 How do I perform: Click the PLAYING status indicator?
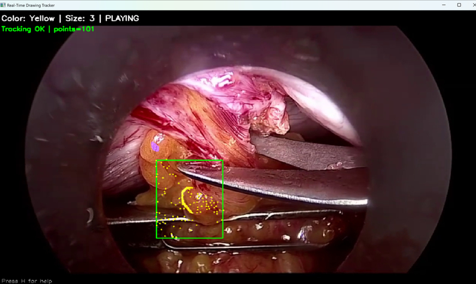click(122, 18)
